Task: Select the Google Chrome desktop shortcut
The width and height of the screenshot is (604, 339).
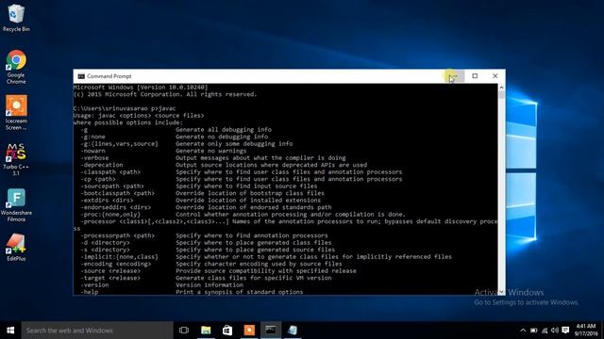Action: [x=16, y=67]
